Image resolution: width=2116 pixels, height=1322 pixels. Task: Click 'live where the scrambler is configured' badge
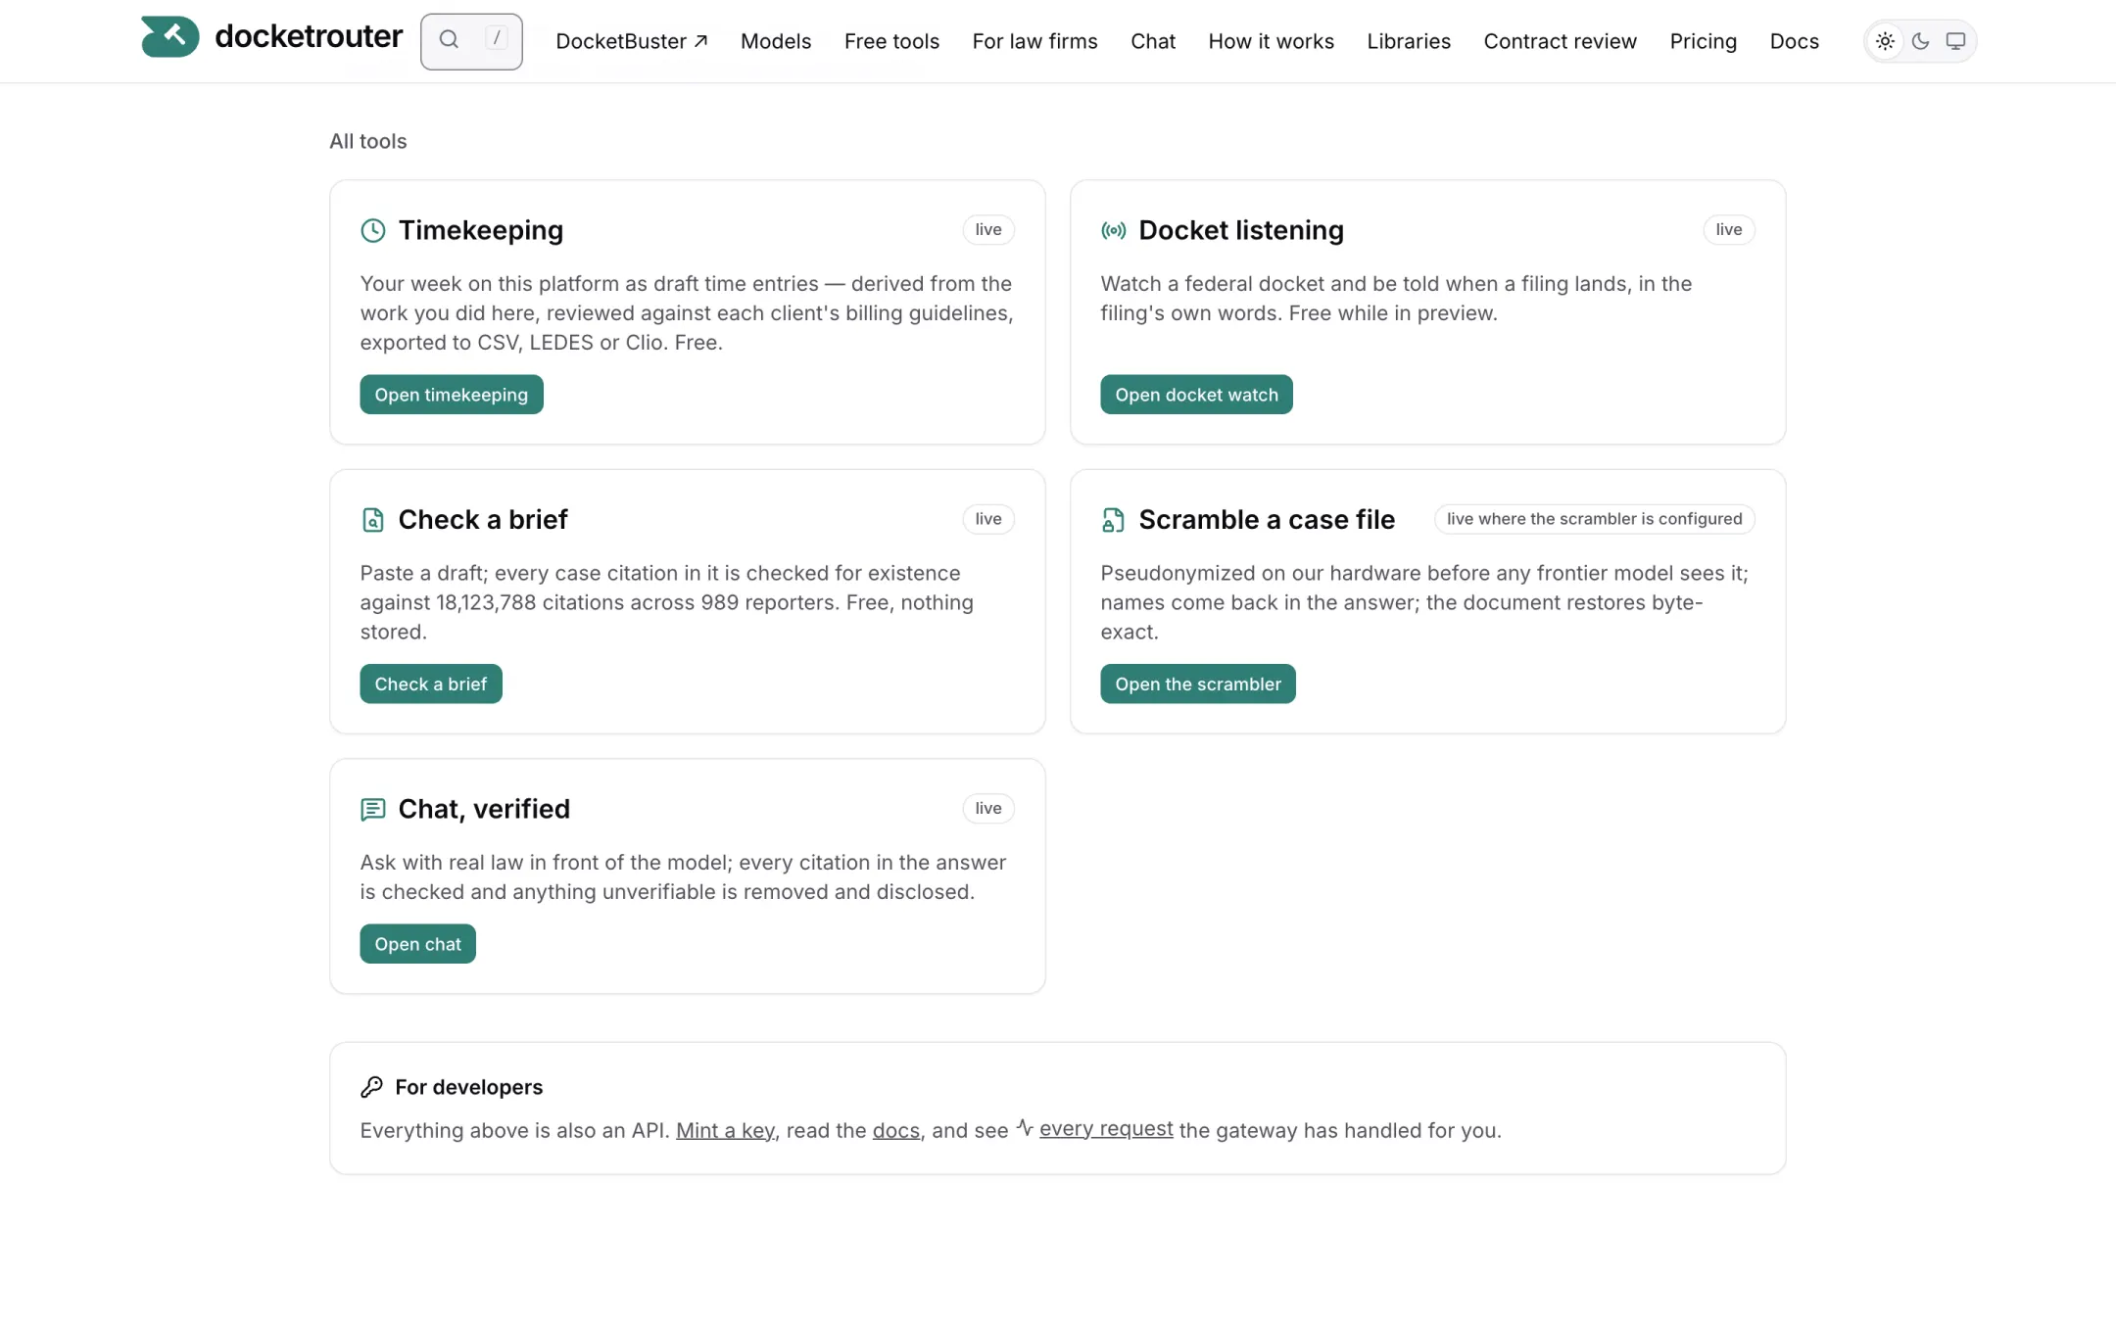click(1595, 519)
